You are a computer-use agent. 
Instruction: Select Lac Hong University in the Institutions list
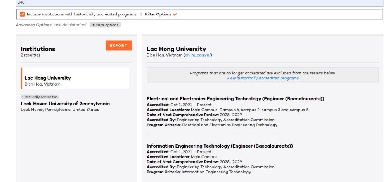tap(47, 78)
